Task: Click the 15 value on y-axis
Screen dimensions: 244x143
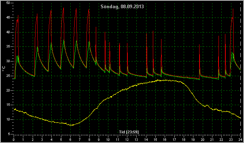Action: [x=8, y=105]
